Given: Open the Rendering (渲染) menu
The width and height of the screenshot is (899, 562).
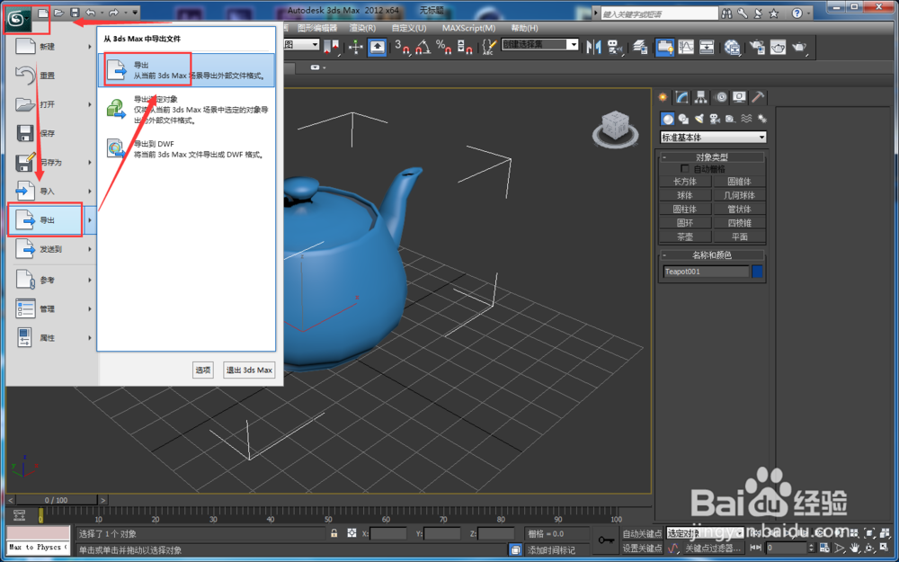Looking at the screenshot, I should [x=362, y=28].
